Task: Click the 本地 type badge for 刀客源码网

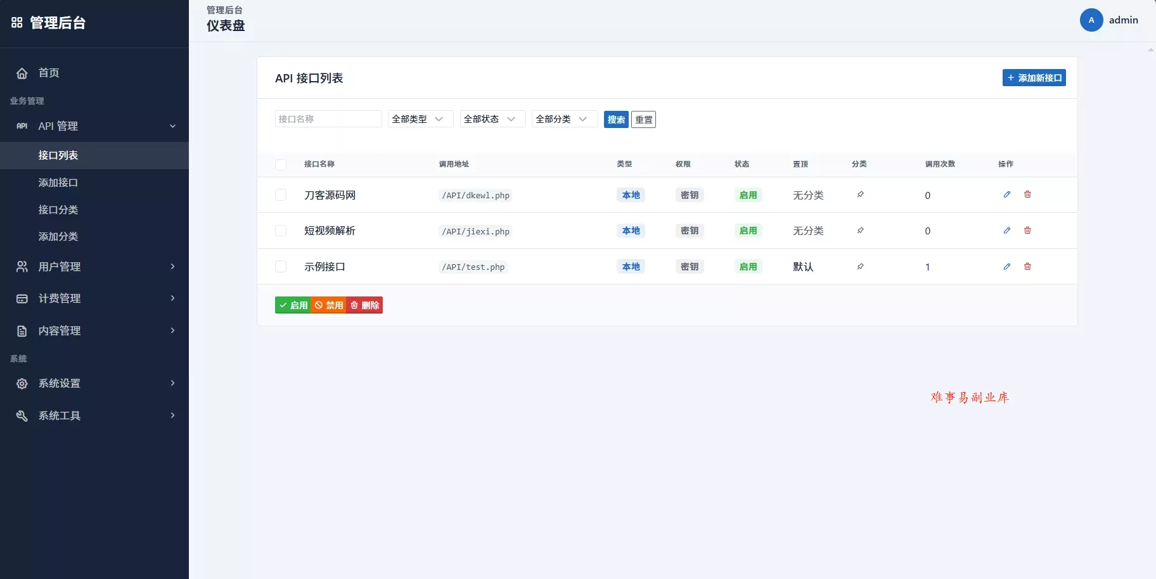Action: [631, 195]
